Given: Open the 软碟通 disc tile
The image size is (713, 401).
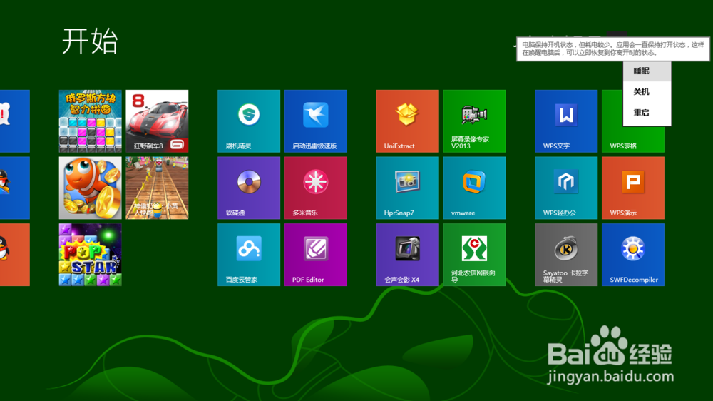Looking at the screenshot, I should tap(249, 188).
